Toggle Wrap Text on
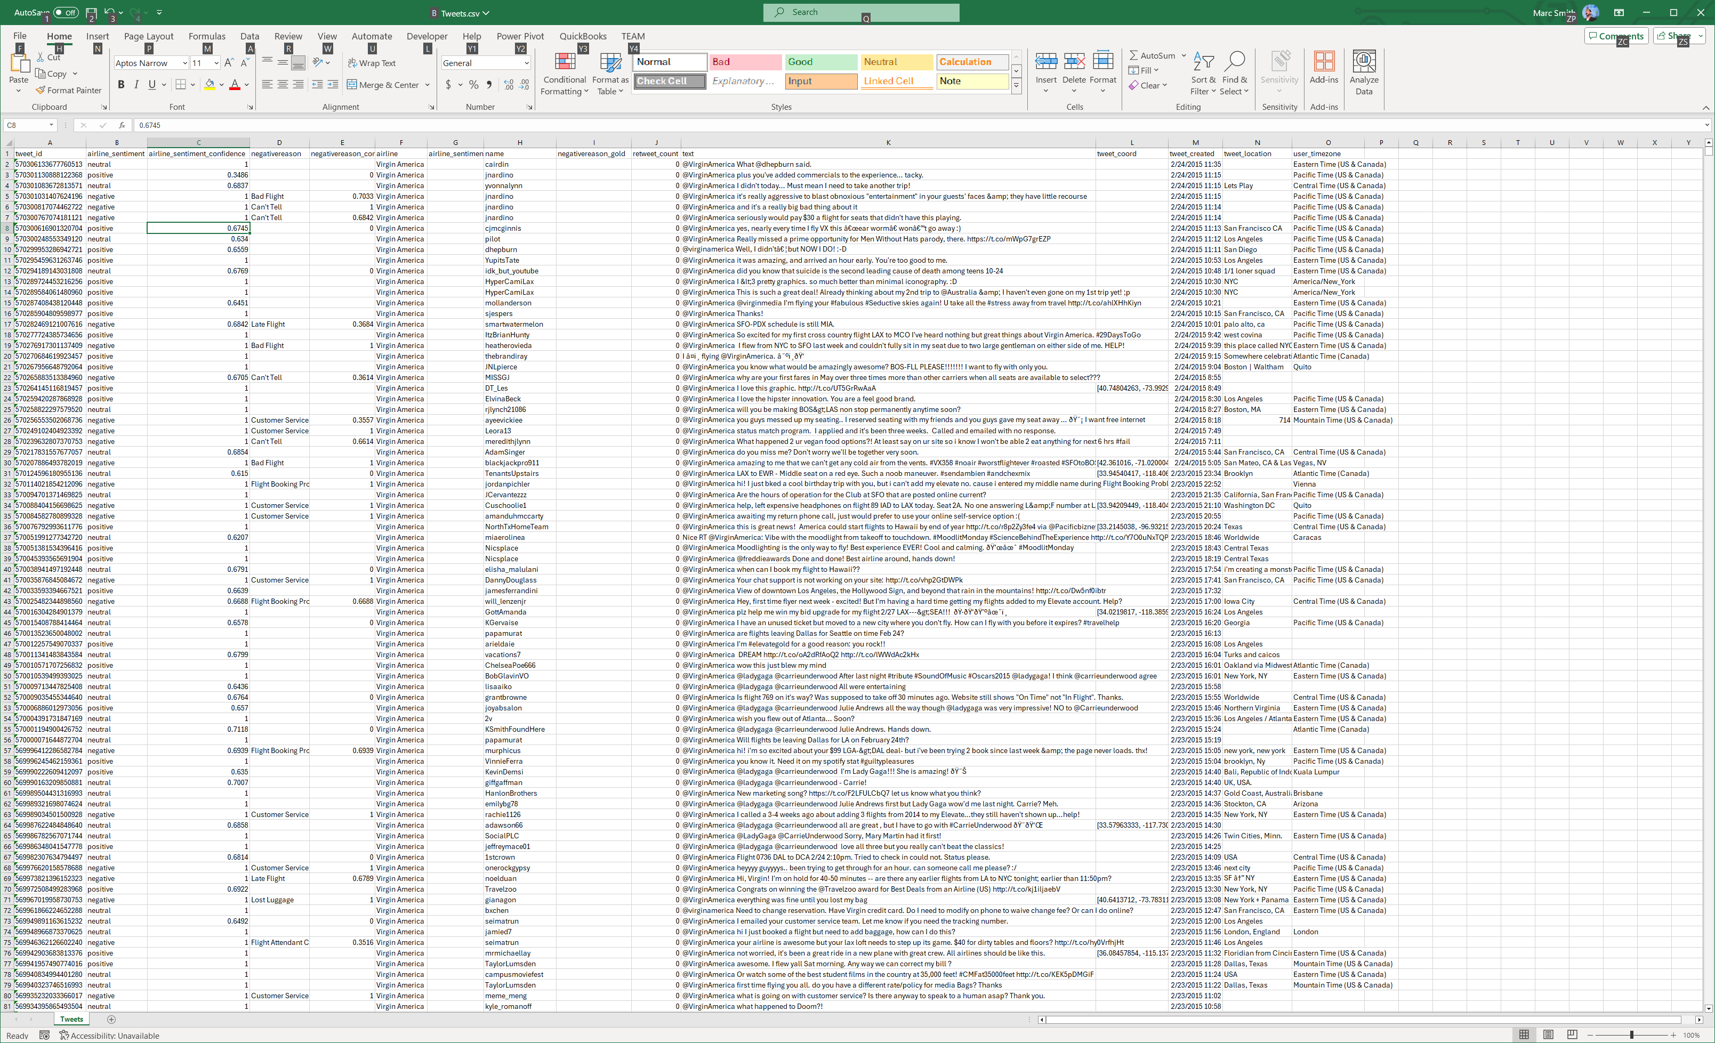1715x1043 pixels. tap(372, 63)
